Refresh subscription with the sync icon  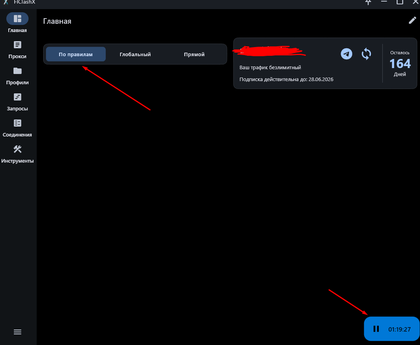(x=367, y=54)
